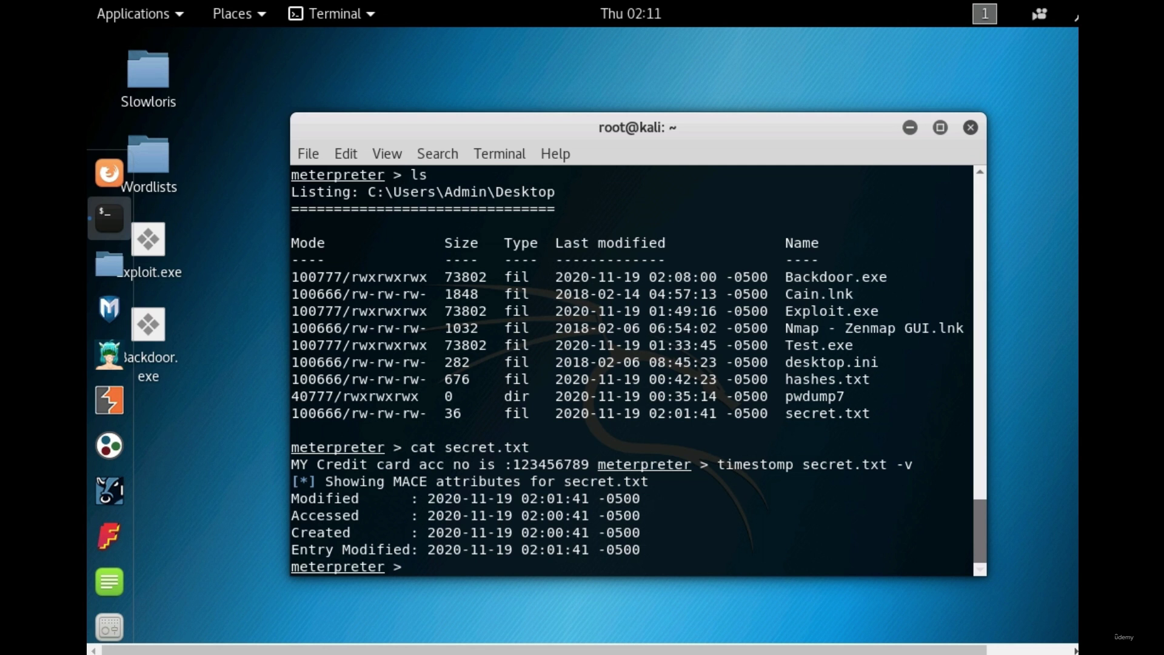This screenshot has height=655, width=1164.
Task: Select the Exploit.exe desktop file
Action: pos(150,250)
